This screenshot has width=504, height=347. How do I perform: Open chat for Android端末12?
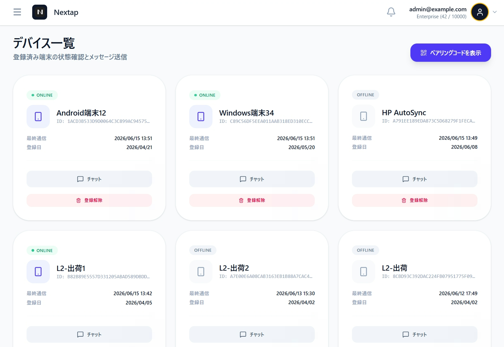(89, 179)
